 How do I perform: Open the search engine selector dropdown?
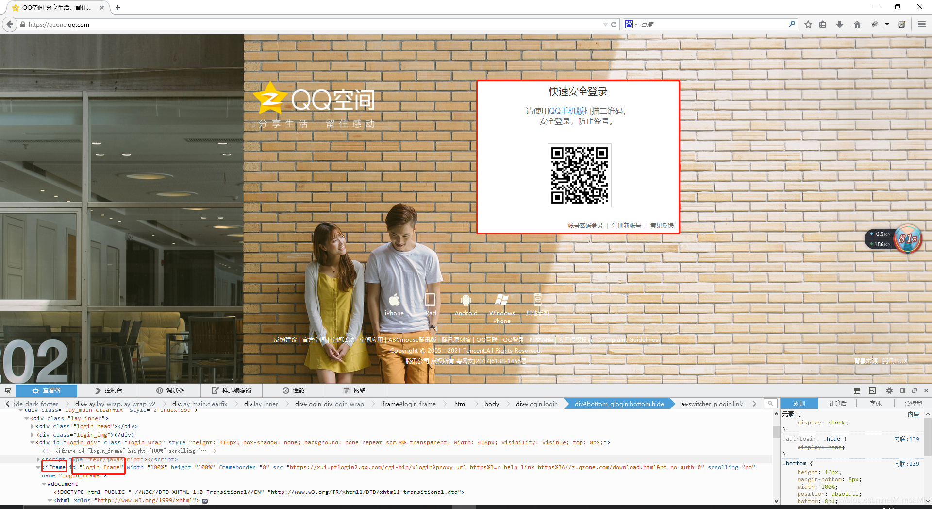tap(631, 24)
